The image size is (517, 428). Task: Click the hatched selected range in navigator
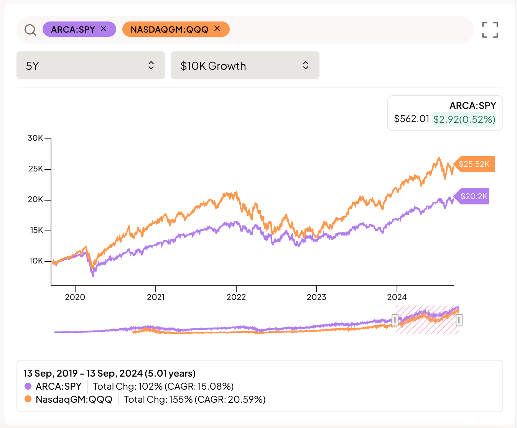click(x=427, y=320)
